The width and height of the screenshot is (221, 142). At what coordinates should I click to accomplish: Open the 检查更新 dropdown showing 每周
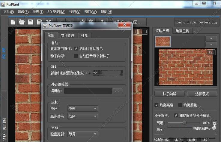pos(83,134)
